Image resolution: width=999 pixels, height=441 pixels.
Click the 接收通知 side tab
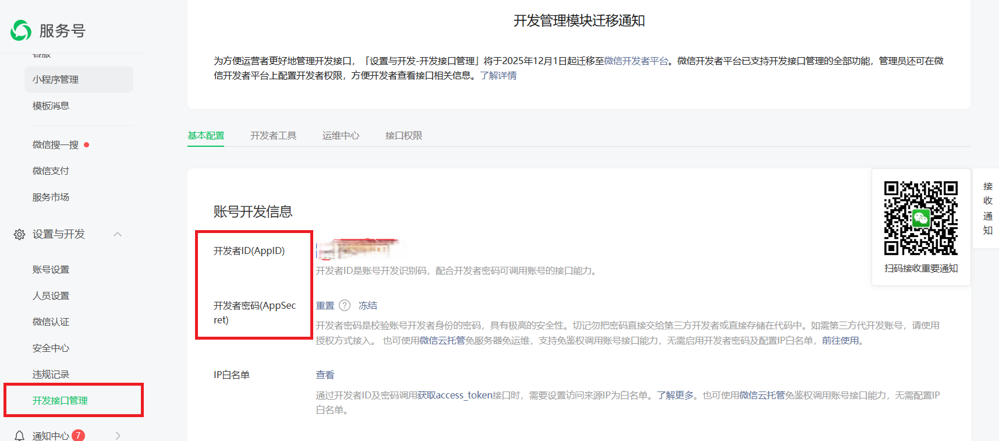pyautogui.click(x=987, y=209)
